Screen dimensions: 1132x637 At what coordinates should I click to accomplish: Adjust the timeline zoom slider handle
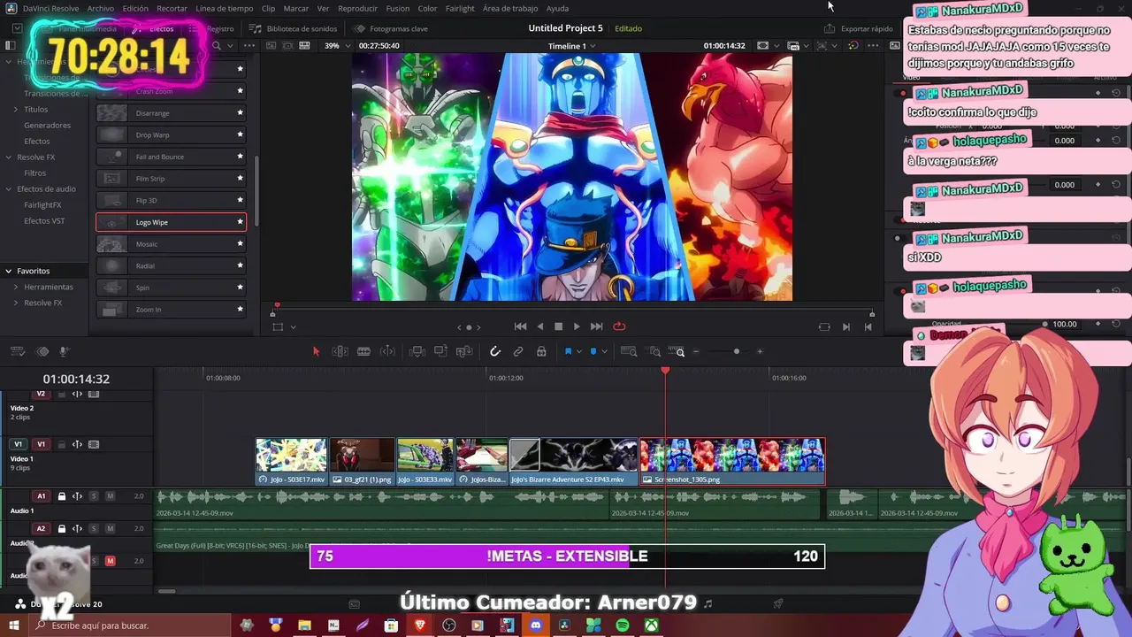[736, 351]
